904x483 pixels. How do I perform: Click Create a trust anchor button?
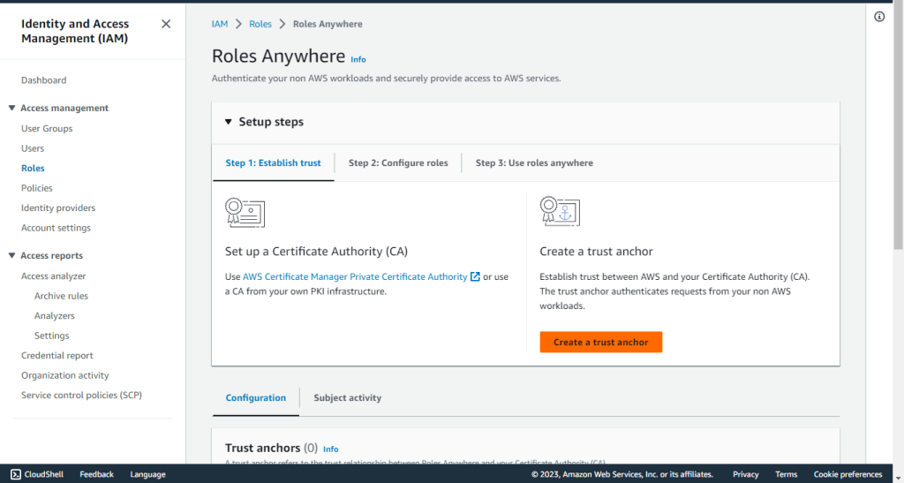[600, 342]
